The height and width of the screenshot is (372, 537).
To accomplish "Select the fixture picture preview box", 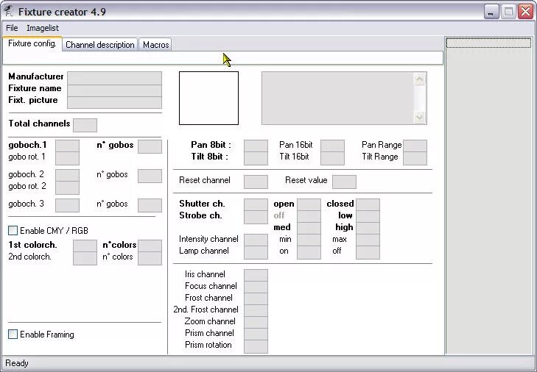I will [208, 98].
